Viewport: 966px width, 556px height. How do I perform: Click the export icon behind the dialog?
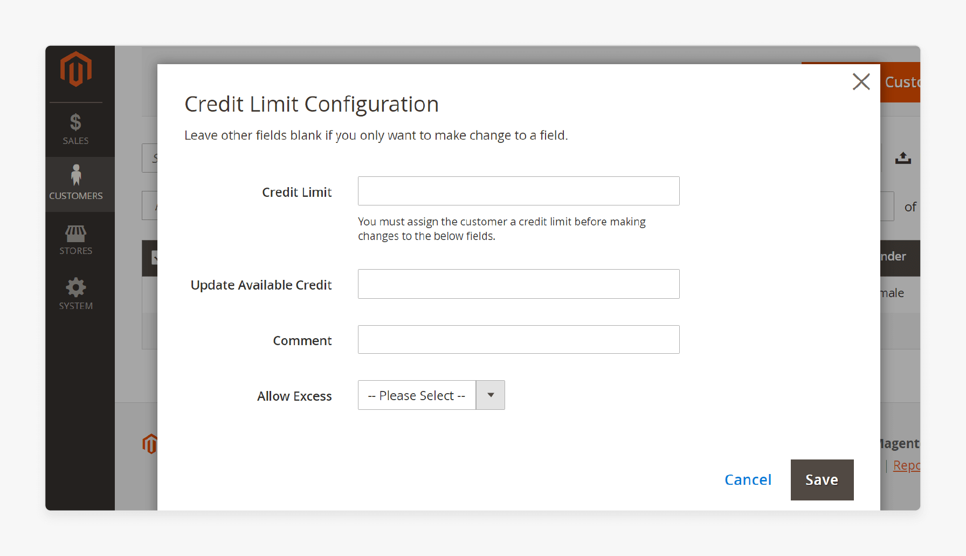tap(903, 158)
